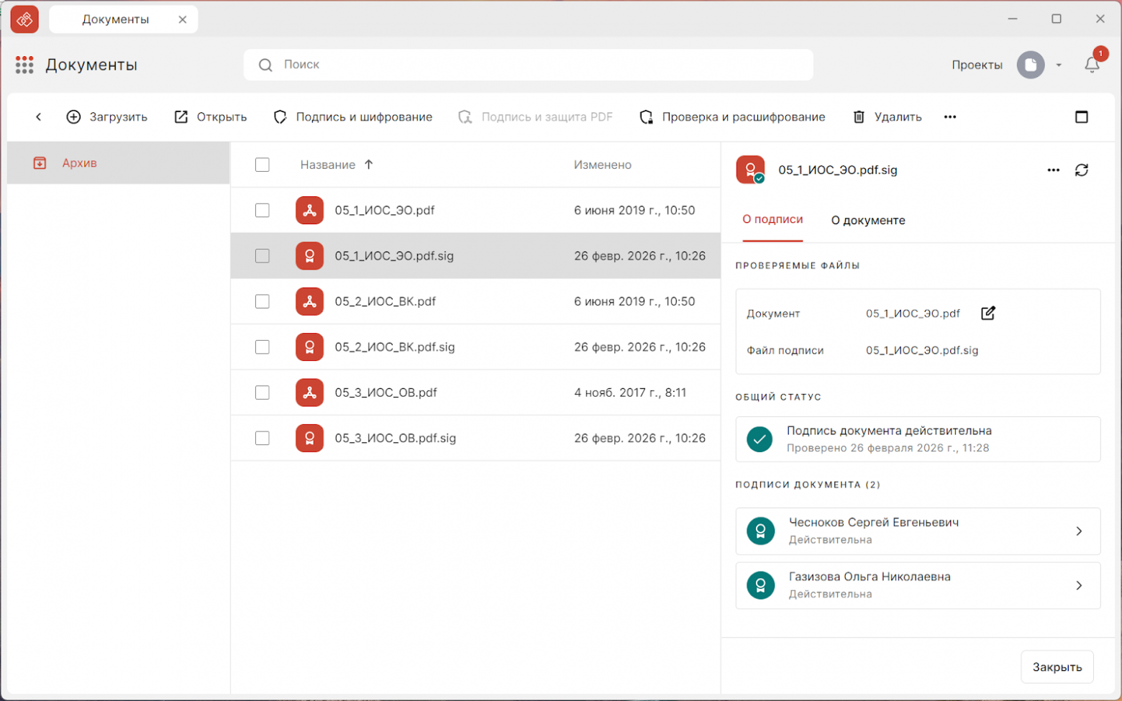This screenshot has height=701, width=1122.
Task: Expand signature of Газизова Ольга Николаевна
Action: click(x=1078, y=586)
